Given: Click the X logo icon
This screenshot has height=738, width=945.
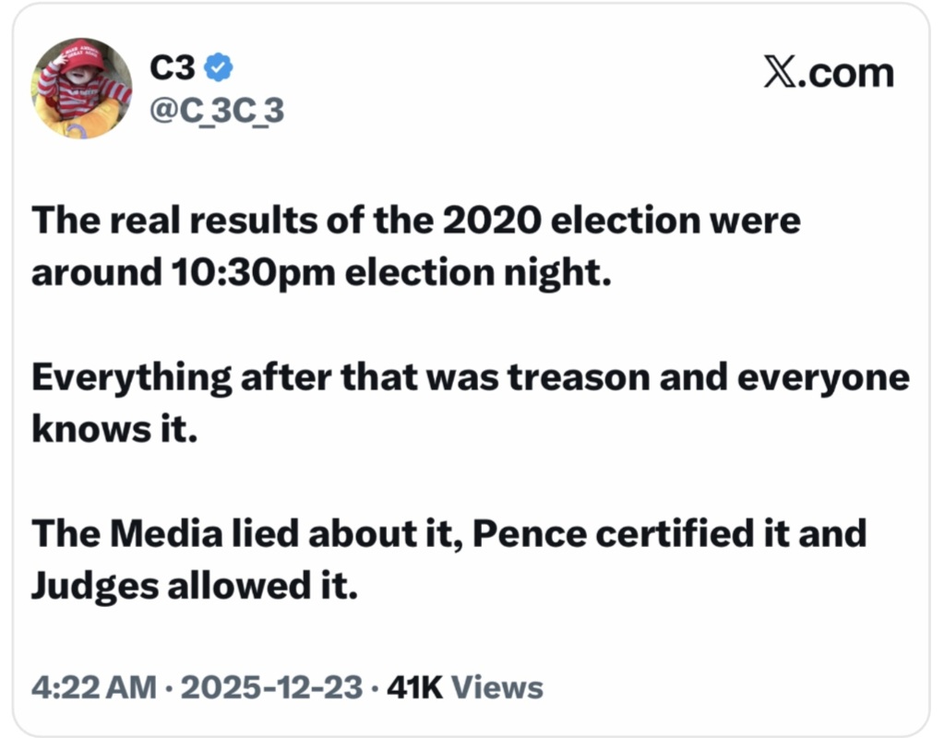Looking at the screenshot, I should 781,71.
